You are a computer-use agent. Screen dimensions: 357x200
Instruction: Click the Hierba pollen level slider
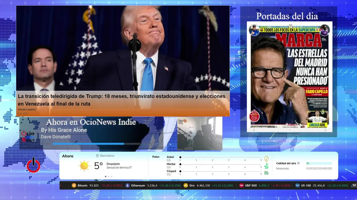coord(221,164)
